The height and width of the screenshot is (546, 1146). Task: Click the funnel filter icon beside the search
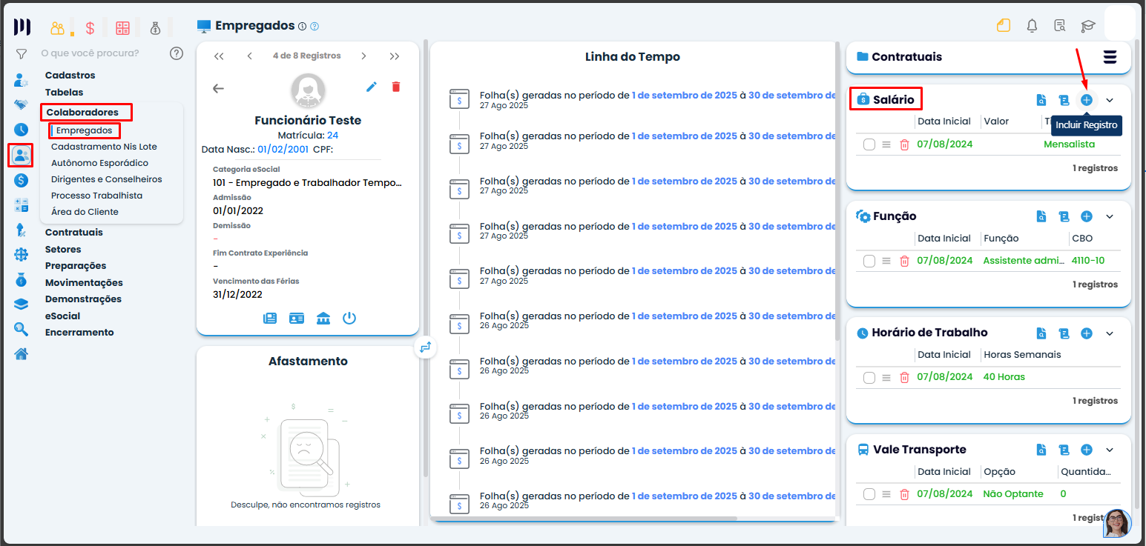[22, 54]
